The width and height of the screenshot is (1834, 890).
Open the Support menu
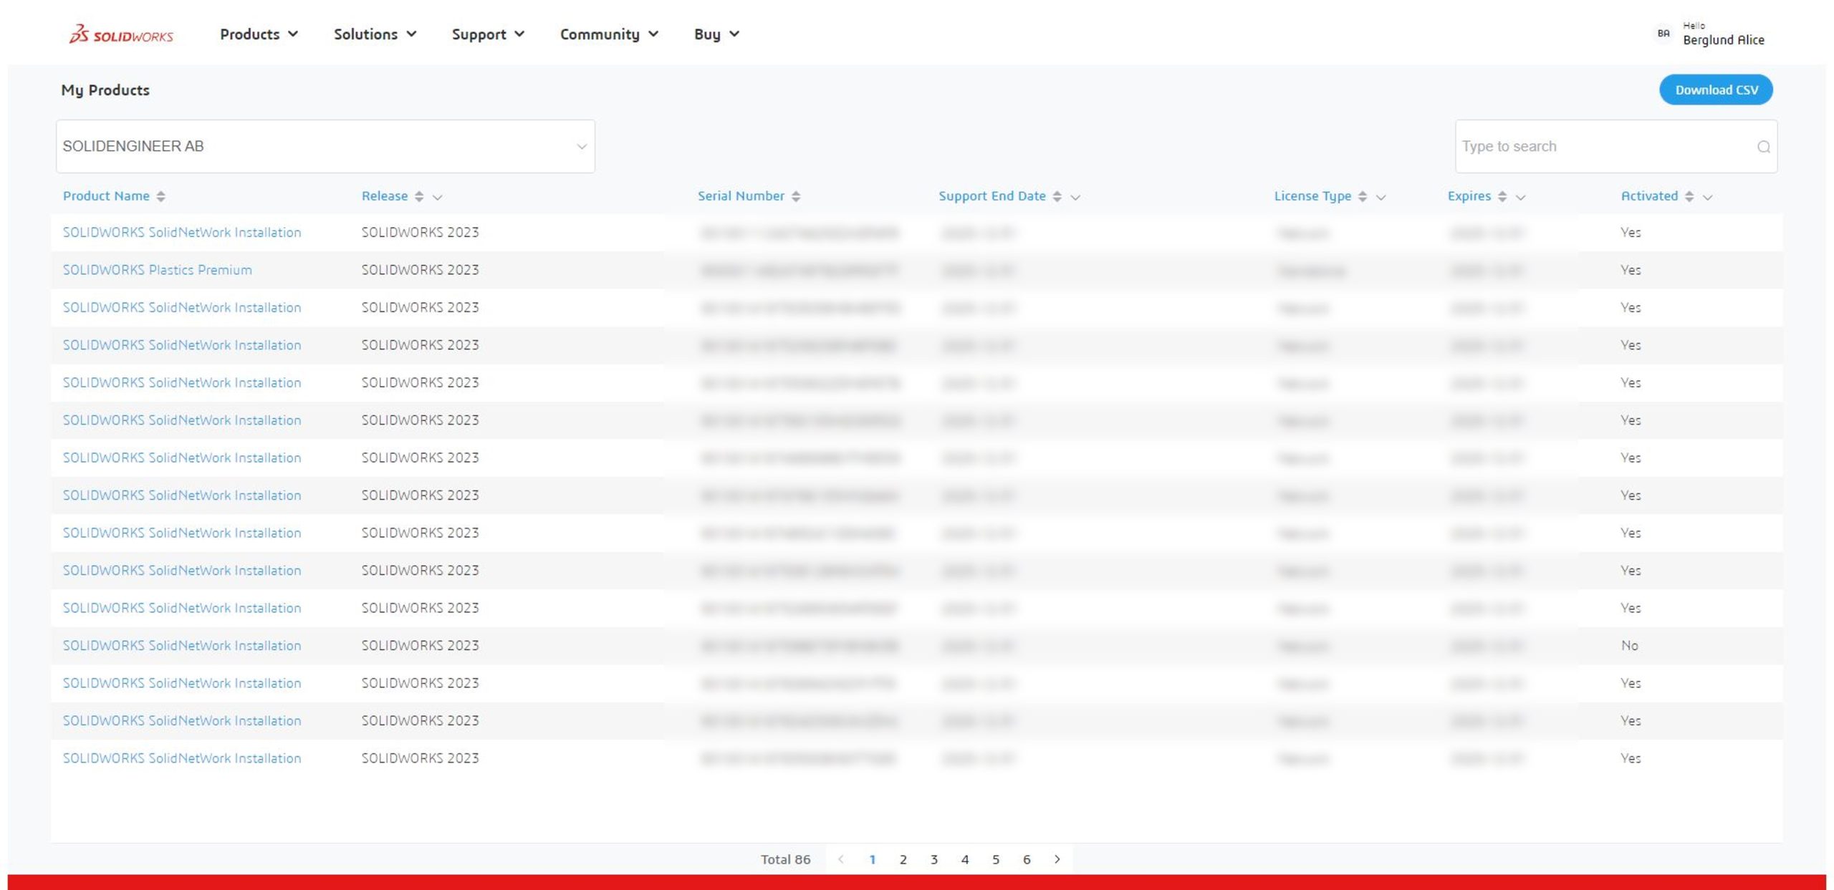coord(488,34)
